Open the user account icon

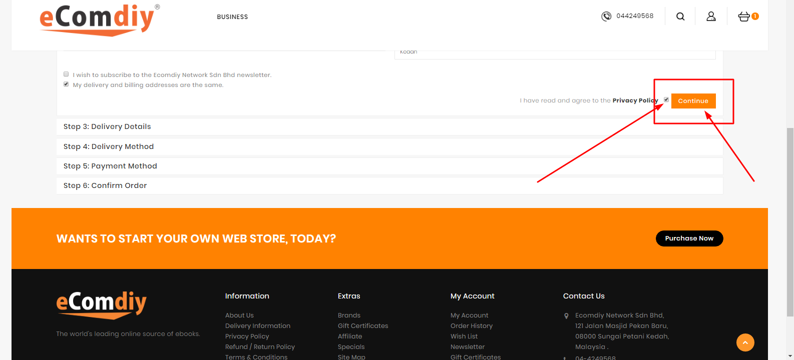click(711, 16)
